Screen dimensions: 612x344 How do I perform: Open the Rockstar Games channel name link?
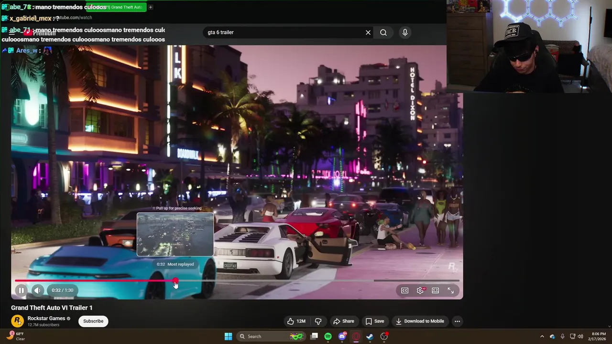click(x=46, y=318)
